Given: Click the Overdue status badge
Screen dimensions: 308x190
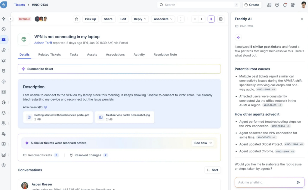Looking at the screenshot, I should pos(24,19).
